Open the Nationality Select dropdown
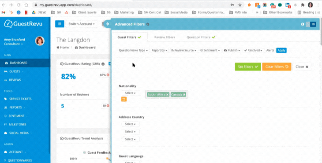The image size is (322, 163). pos(130,93)
